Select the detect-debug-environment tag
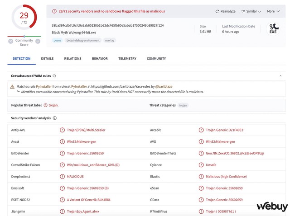 83,40
